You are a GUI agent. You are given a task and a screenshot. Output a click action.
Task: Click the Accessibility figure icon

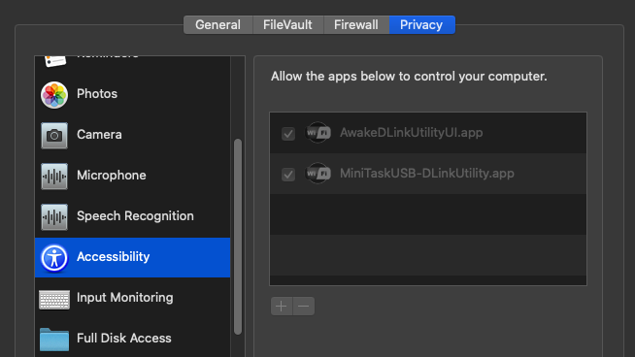tap(54, 258)
